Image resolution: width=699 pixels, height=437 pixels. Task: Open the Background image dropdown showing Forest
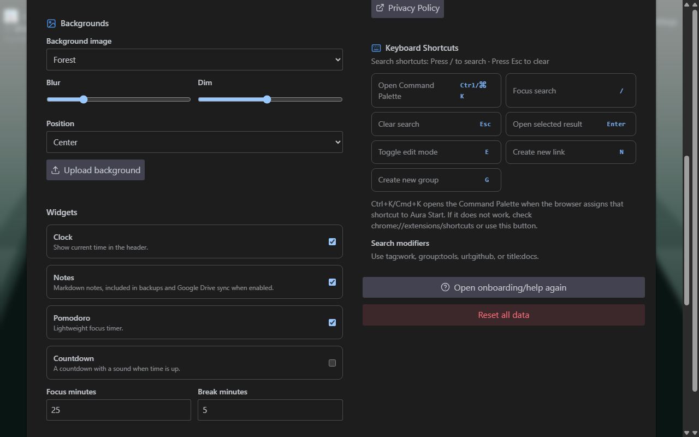194,60
